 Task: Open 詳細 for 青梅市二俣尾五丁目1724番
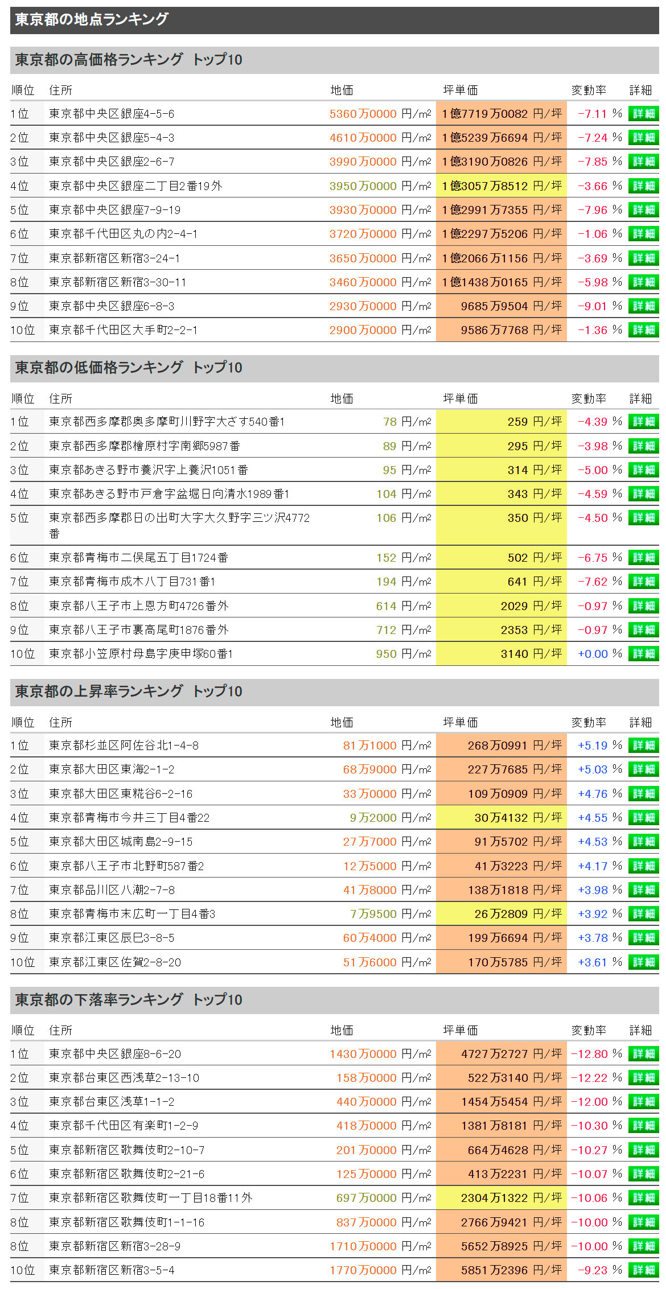pyautogui.click(x=643, y=558)
